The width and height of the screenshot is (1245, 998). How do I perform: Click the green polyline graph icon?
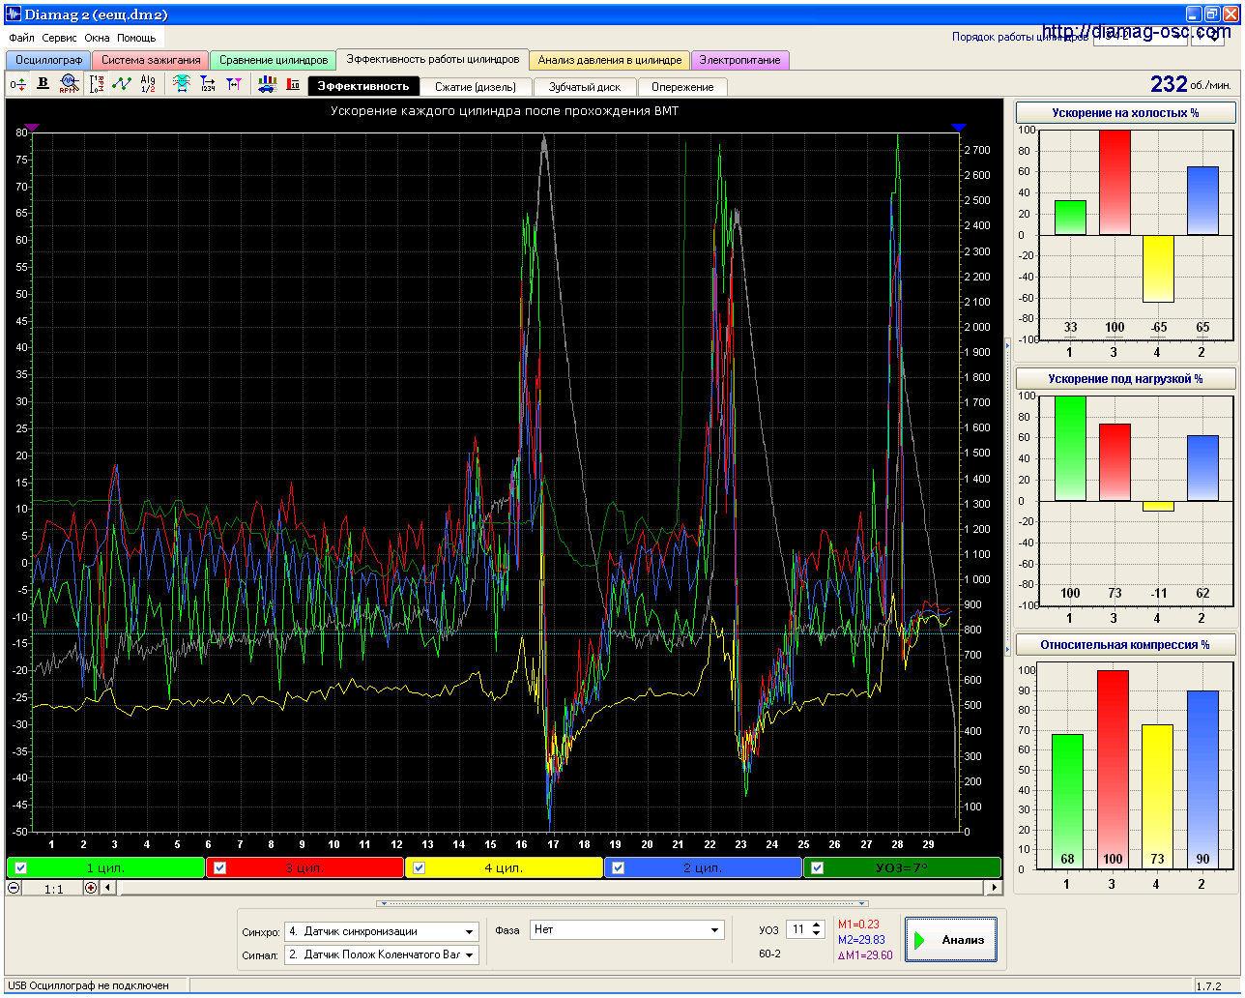tap(122, 84)
